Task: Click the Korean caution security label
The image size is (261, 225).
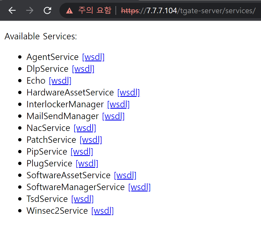Action: click(x=95, y=10)
